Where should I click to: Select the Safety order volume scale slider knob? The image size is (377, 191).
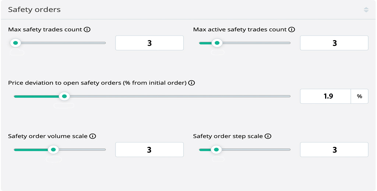pyautogui.click(x=53, y=150)
